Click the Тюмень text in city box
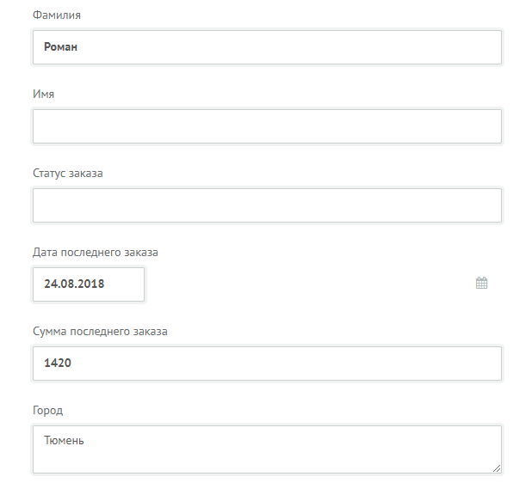This screenshot has width=532, height=495. click(x=64, y=441)
